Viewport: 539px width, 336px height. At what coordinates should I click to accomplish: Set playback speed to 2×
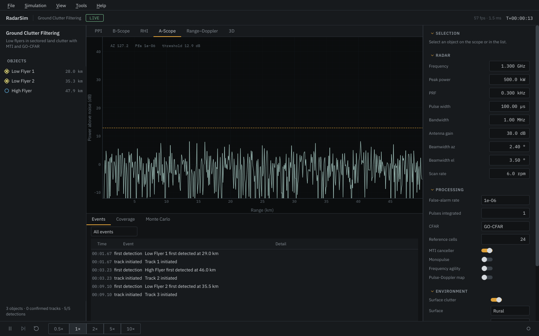[95, 329]
